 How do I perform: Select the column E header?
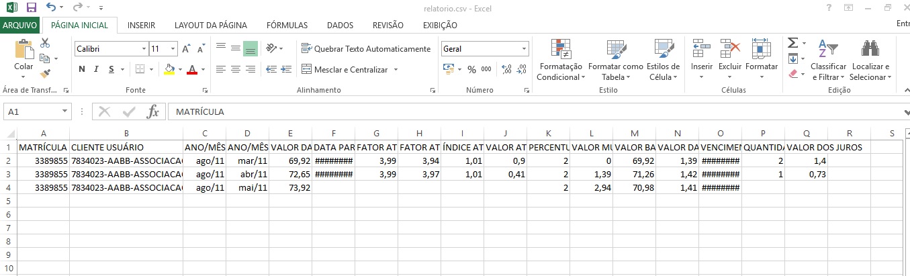click(290, 133)
